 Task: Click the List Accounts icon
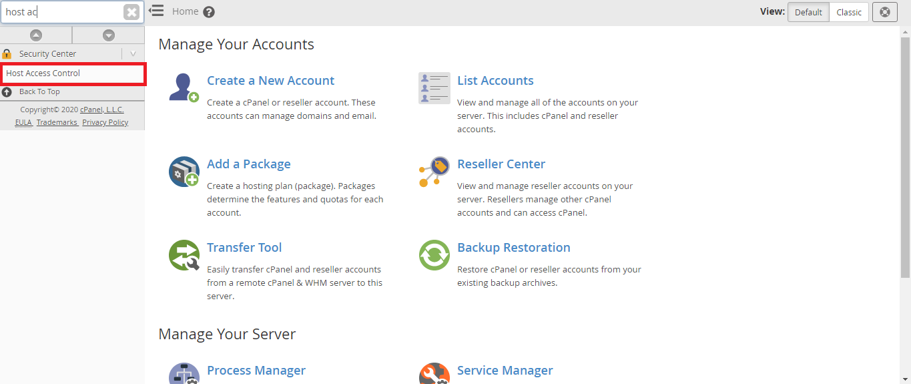434,88
